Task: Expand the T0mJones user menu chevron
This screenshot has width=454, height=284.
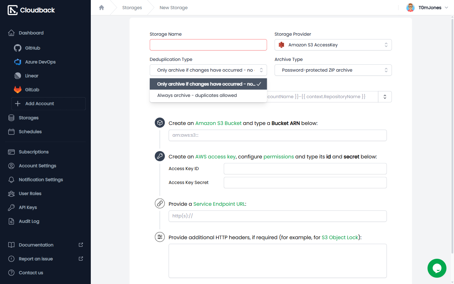Action: [x=446, y=8]
